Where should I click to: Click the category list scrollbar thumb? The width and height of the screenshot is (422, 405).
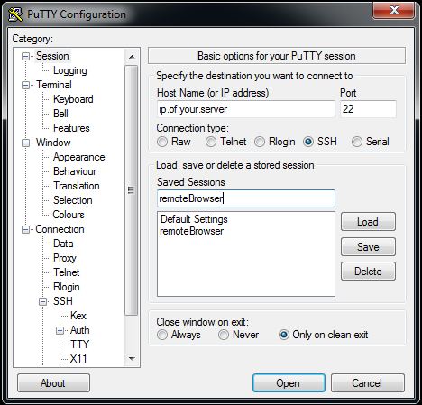point(132,190)
